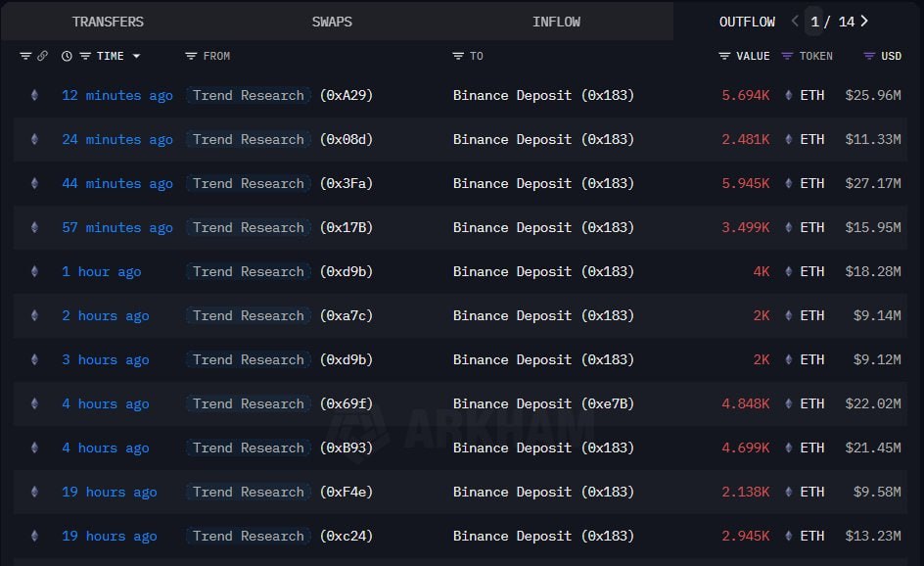Go to the next page of transfers
Screen dimensions: 924x566
[x=863, y=21]
